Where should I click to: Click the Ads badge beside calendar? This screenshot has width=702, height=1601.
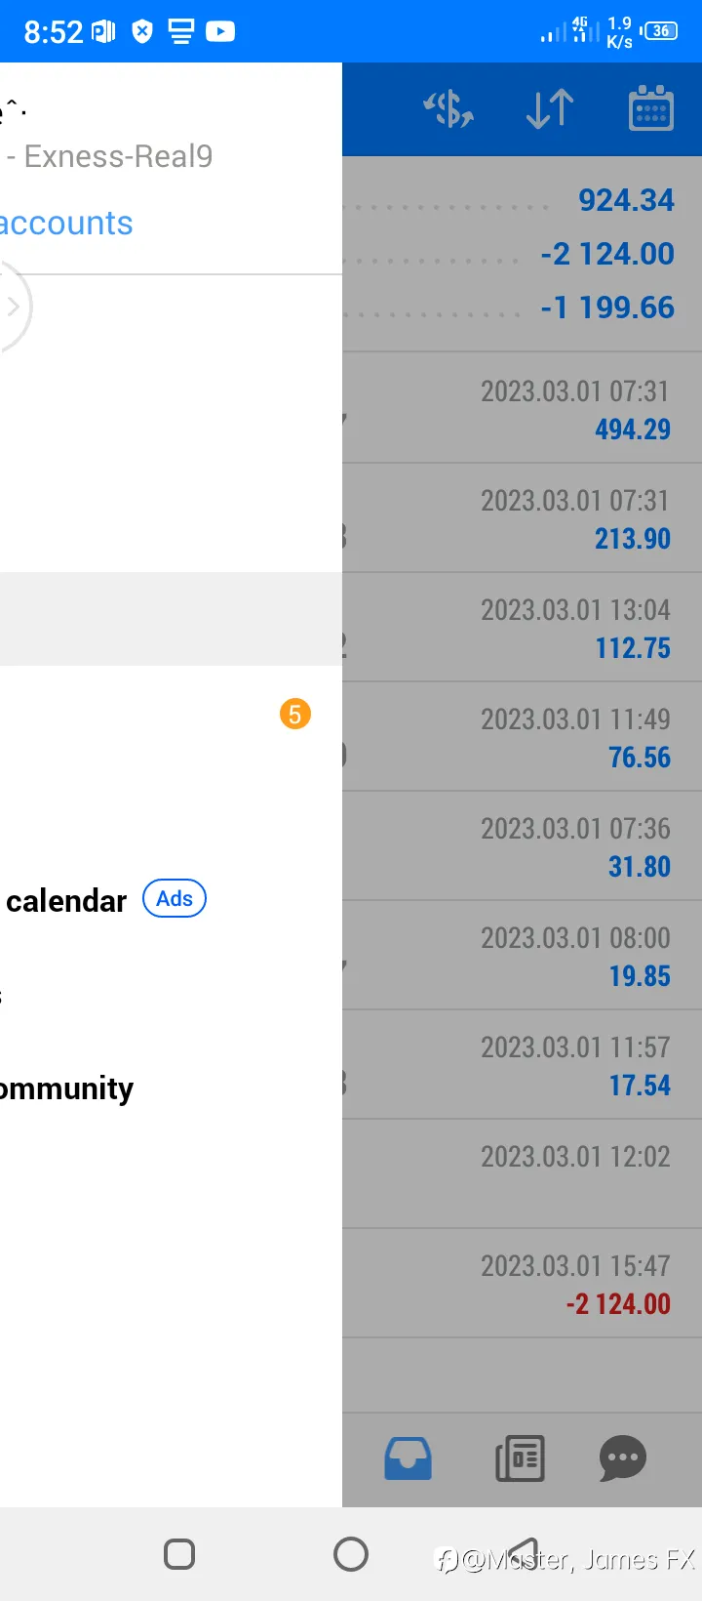pyautogui.click(x=175, y=898)
